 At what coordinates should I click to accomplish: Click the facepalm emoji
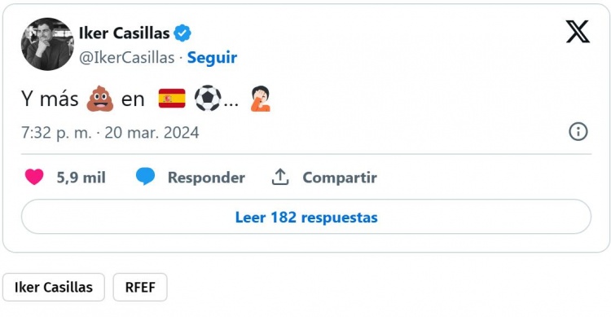click(261, 99)
